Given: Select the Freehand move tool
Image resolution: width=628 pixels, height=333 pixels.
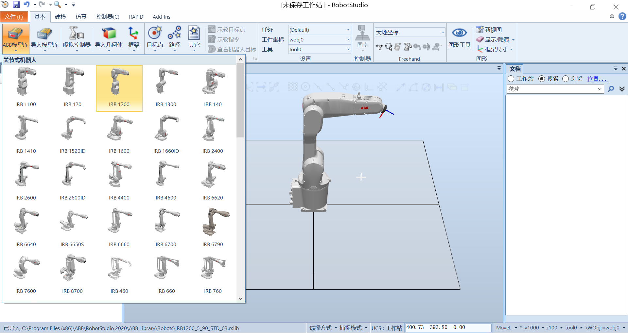Looking at the screenshot, I should click(x=379, y=47).
